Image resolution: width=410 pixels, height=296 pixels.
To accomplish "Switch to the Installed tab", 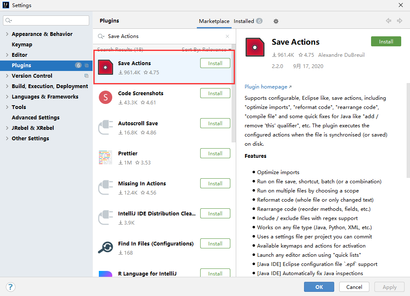I will pos(248,21).
